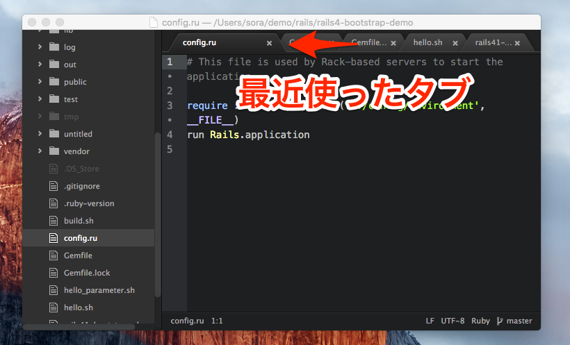570x345 pixels.
Task: Expand the test folder chevron
Action: (40, 99)
